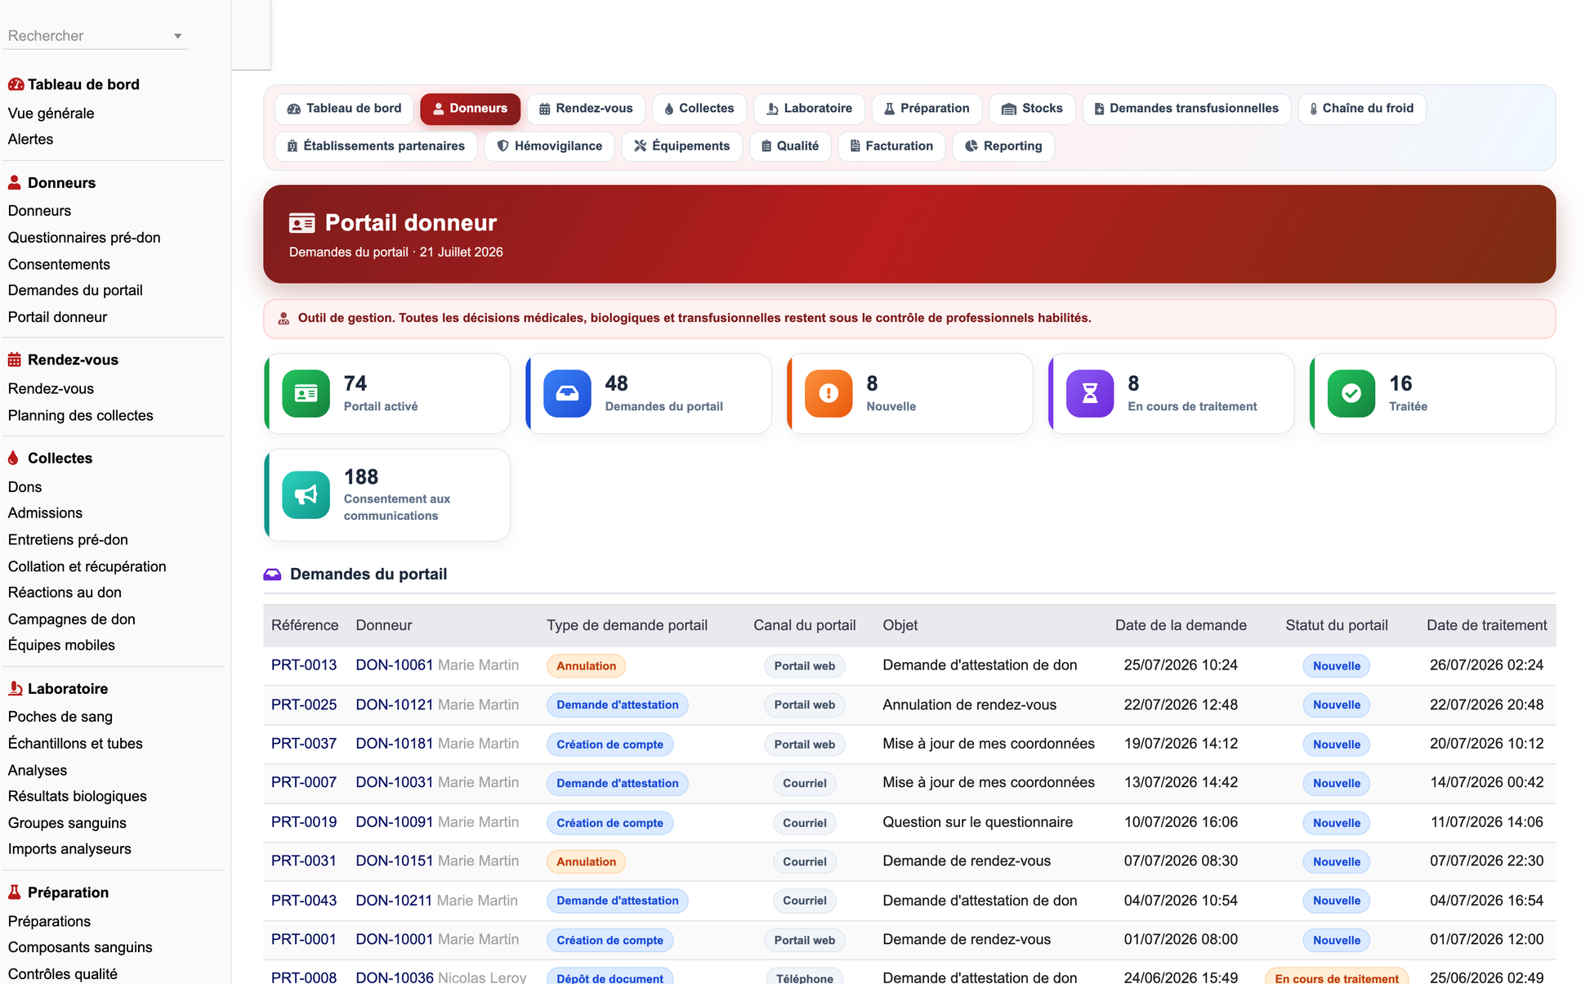Open Vue générale in sidebar
Viewport: 1590px width, 984px height.
[51, 114]
